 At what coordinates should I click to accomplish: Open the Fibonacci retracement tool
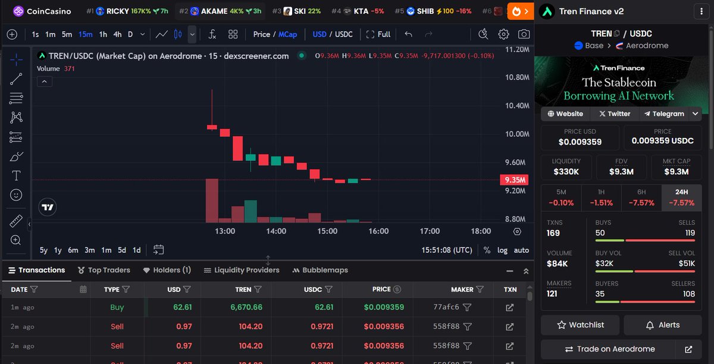pyautogui.click(x=16, y=98)
